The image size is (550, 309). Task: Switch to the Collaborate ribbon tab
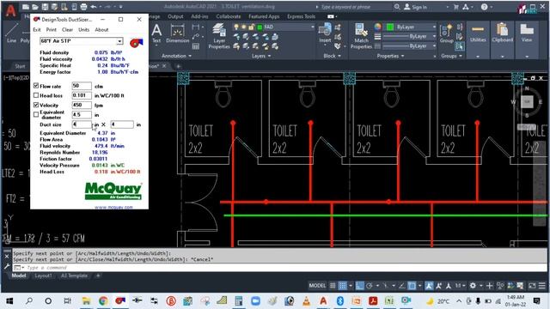[x=229, y=16]
